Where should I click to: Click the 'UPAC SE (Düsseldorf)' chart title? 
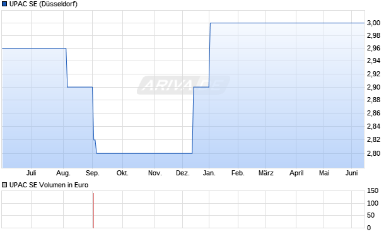44,4
